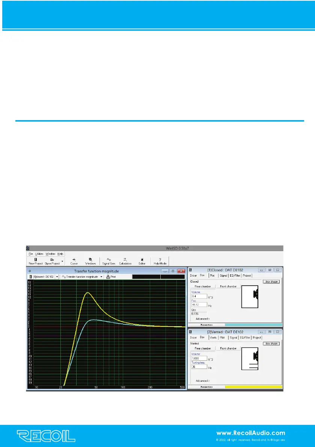
Task: Turn on Help Mode
Action: click(160, 261)
